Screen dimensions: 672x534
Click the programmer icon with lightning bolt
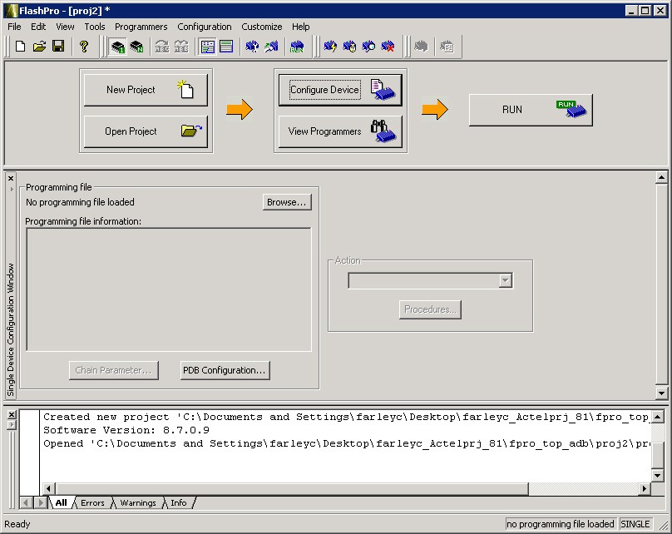(x=330, y=47)
